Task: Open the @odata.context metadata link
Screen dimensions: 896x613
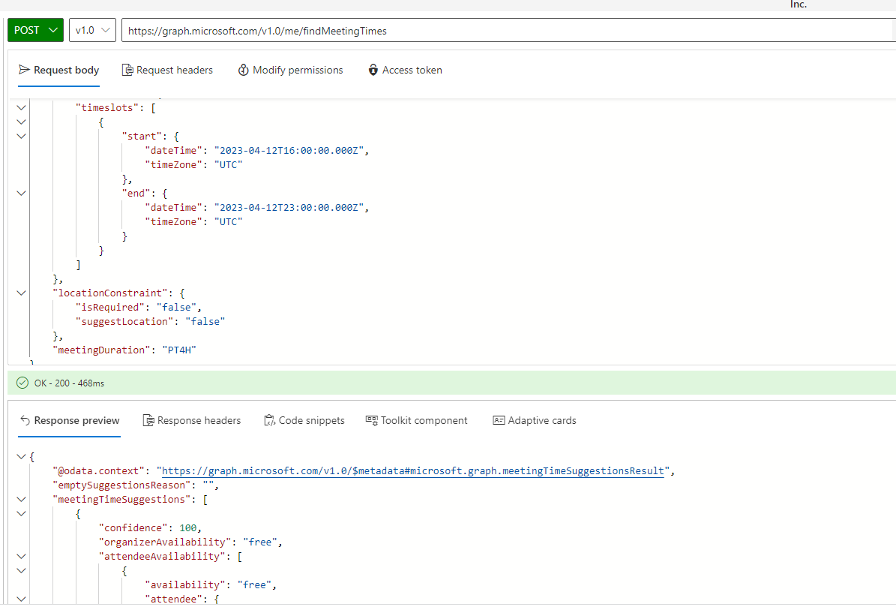Action: coord(412,470)
